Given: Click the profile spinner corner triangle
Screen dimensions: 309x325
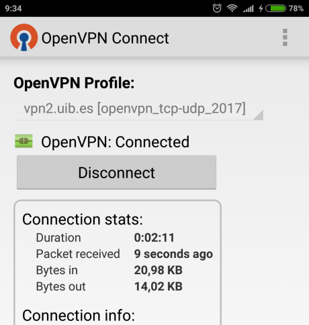Looking at the screenshot, I should click(x=259, y=115).
